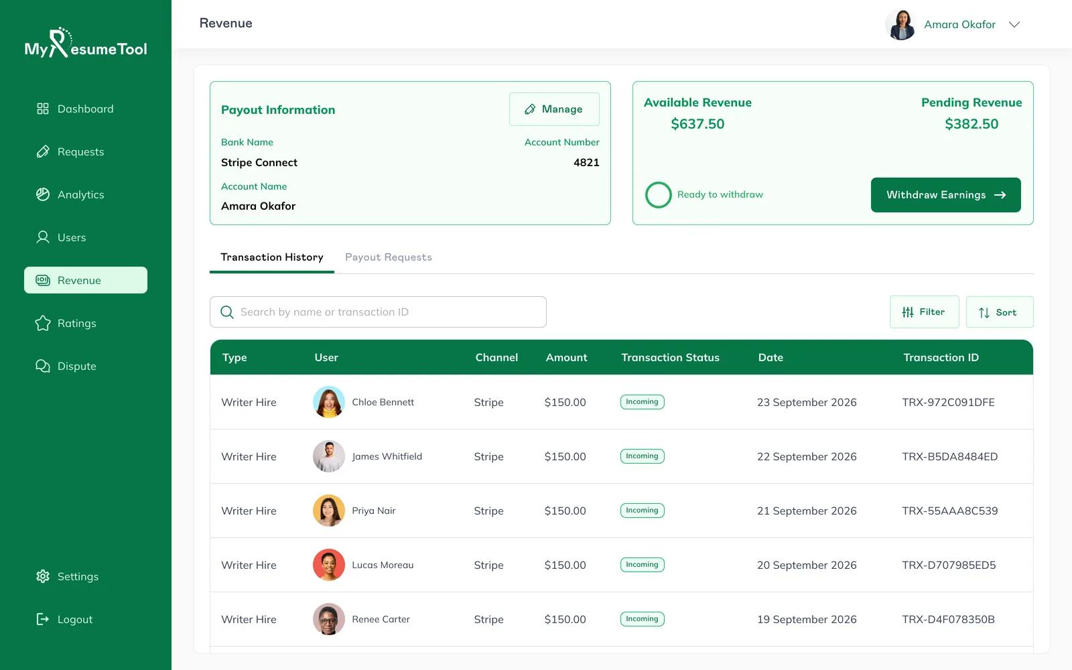The image size is (1072, 670).
Task: Click account number 4821
Action: 586,163
